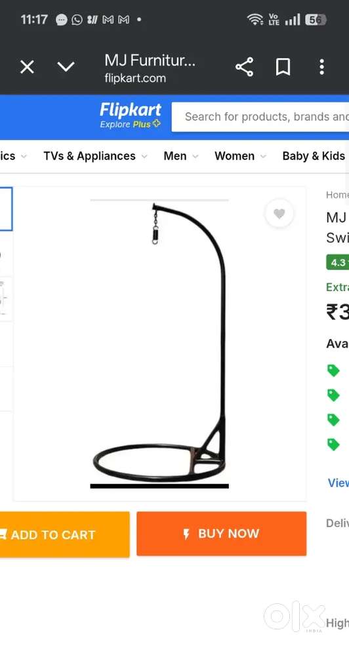Image resolution: width=349 pixels, height=655 pixels.
Task: Click the 4.3 green rating badge
Action: [337, 262]
